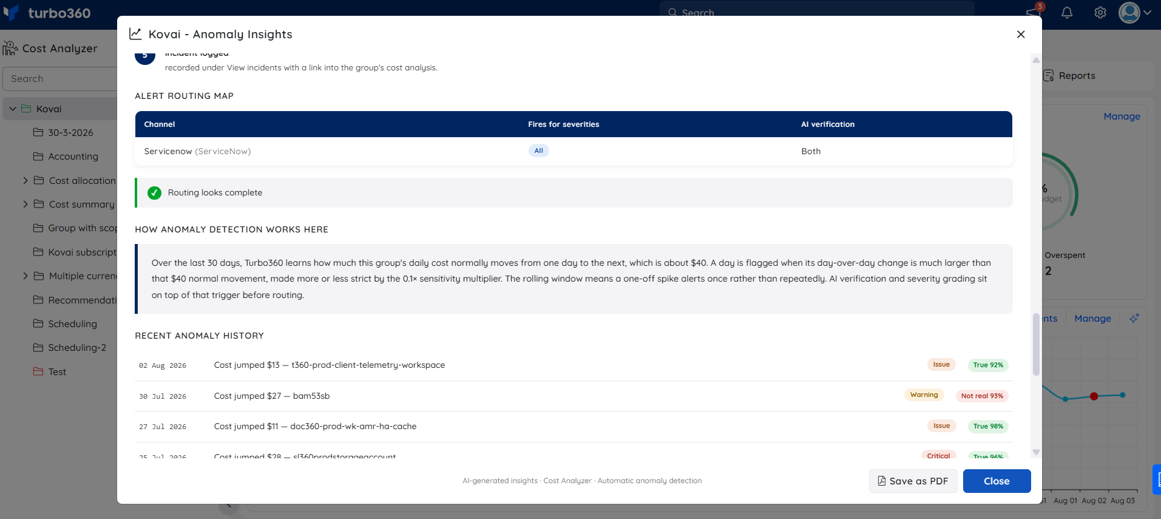Screen dimensions: 1161x519
Task: Click the 02 Aug 2026 anomaly entry
Action: point(574,365)
